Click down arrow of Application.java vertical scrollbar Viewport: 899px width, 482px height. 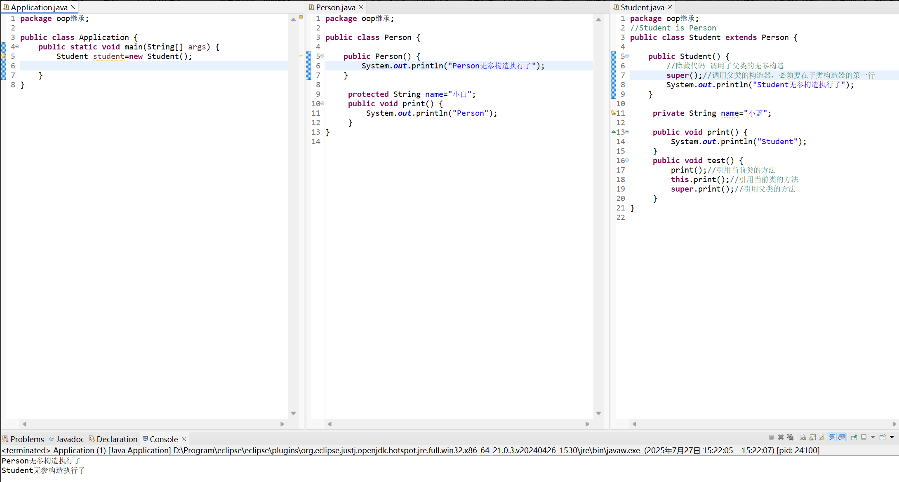(x=293, y=413)
